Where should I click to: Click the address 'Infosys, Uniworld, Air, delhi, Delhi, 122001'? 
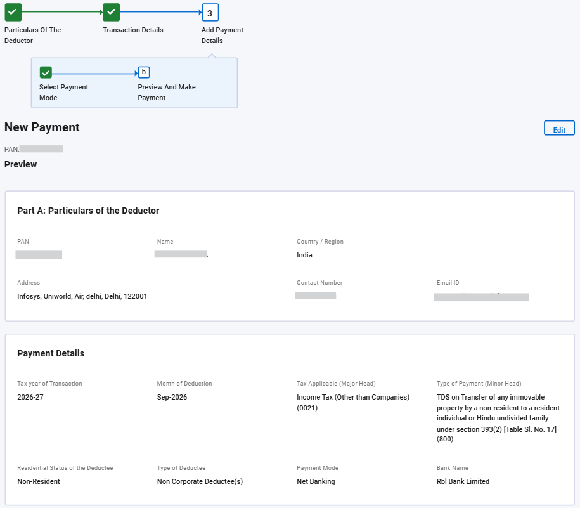(82, 296)
